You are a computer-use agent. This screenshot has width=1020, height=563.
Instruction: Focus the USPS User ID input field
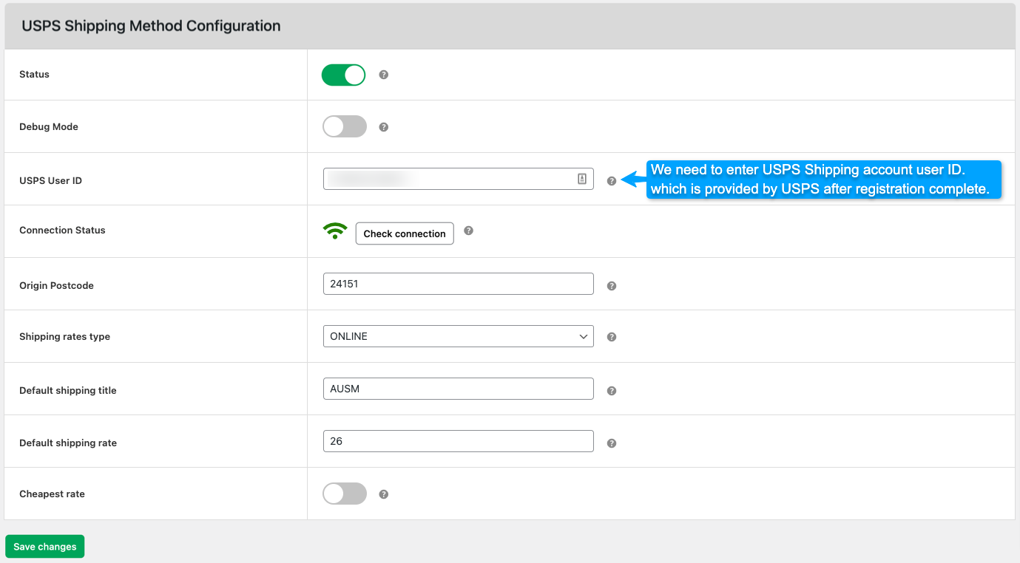coord(459,179)
